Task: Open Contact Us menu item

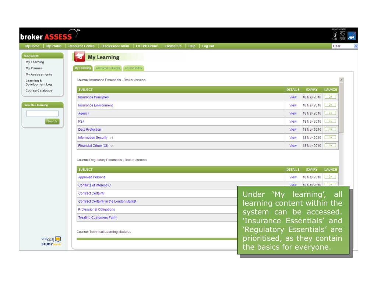Action: tap(173, 46)
